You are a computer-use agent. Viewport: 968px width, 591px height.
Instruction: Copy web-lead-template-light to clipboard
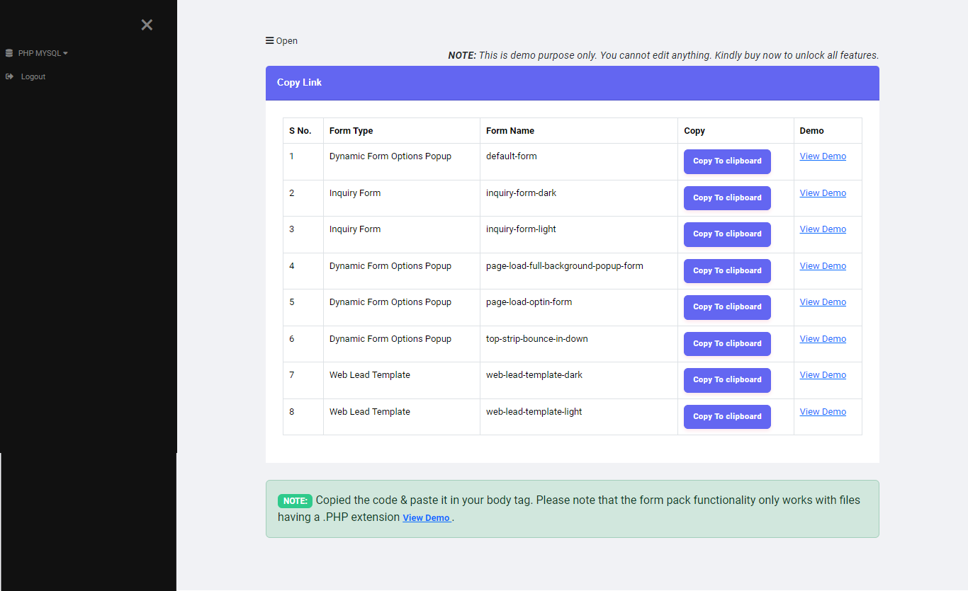[727, 417]
